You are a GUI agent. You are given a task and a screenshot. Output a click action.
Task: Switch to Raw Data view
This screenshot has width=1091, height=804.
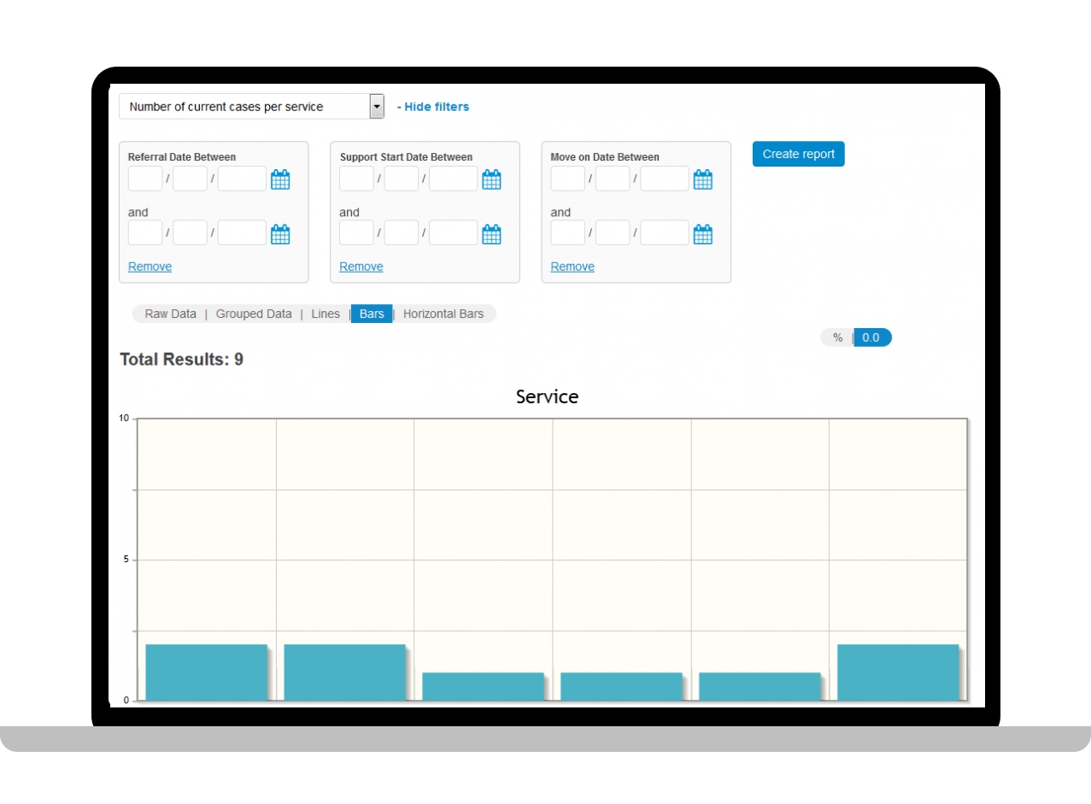point(170,314)
